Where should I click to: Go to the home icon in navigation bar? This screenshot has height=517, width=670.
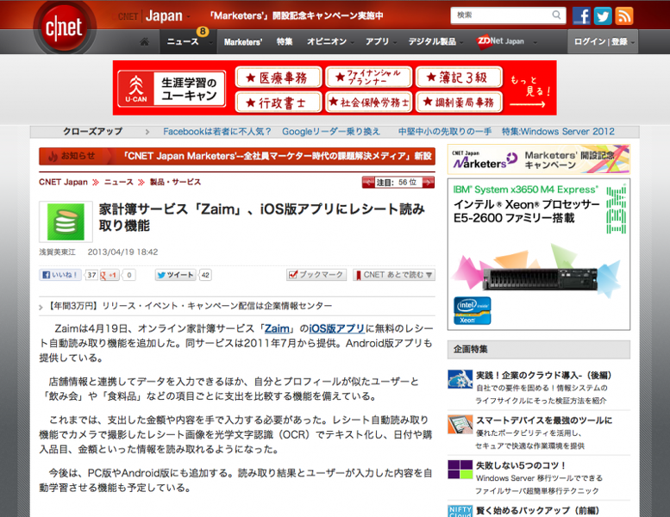144,41
